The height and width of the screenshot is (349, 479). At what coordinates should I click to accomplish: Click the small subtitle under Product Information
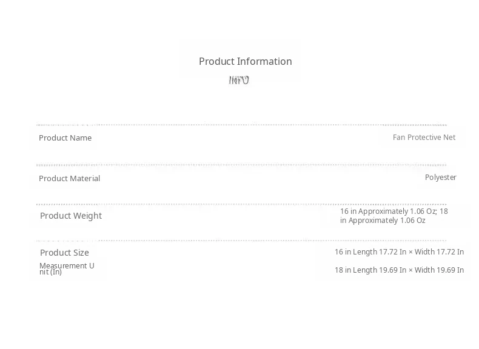(x=239, y=80)
